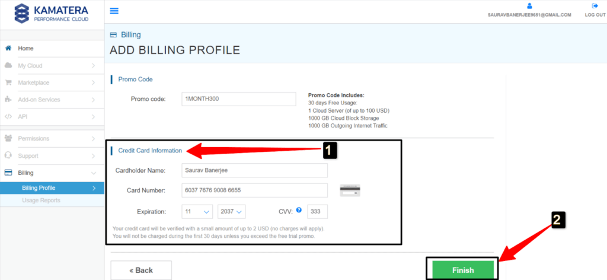Click the Finish button
The image size is (607, 280).
(x=463, y=270)
